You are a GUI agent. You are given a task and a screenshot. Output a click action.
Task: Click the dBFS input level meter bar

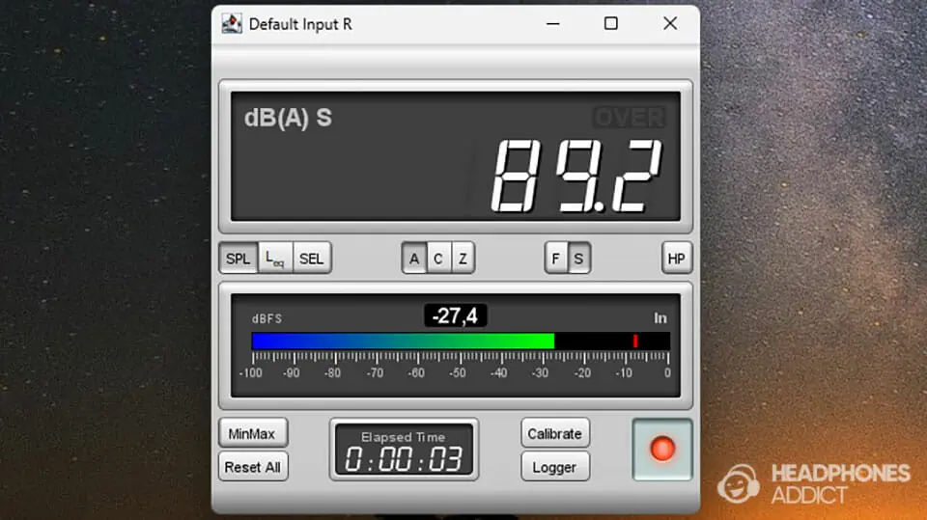(x=461, y=341)
